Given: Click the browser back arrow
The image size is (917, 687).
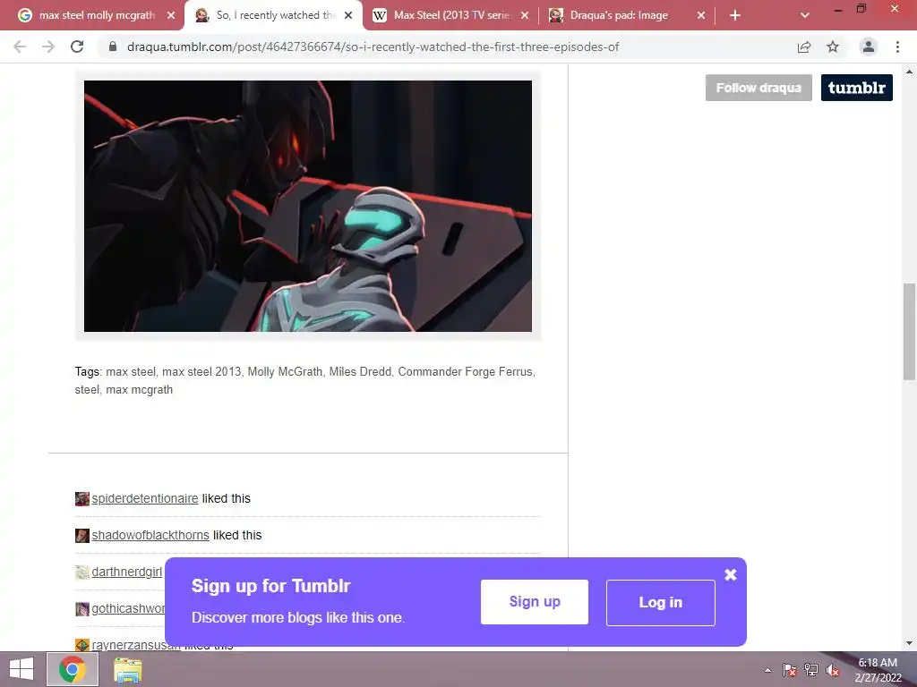Looking at the screenshot, I should pos(20,47).
